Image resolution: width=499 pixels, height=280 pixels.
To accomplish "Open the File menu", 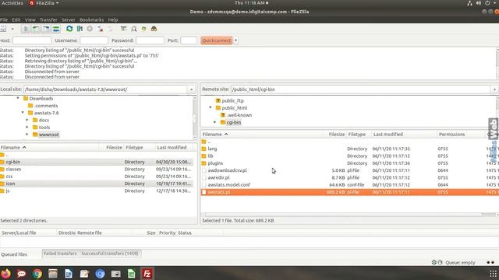I will point(4,19).
